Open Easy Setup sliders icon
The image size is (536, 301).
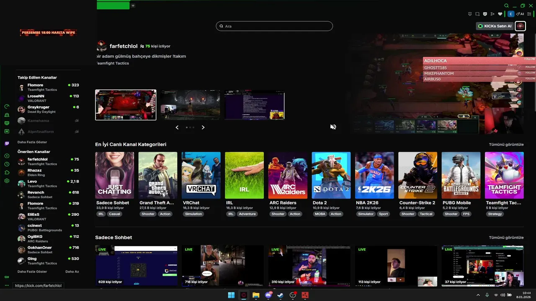(529, 14)
